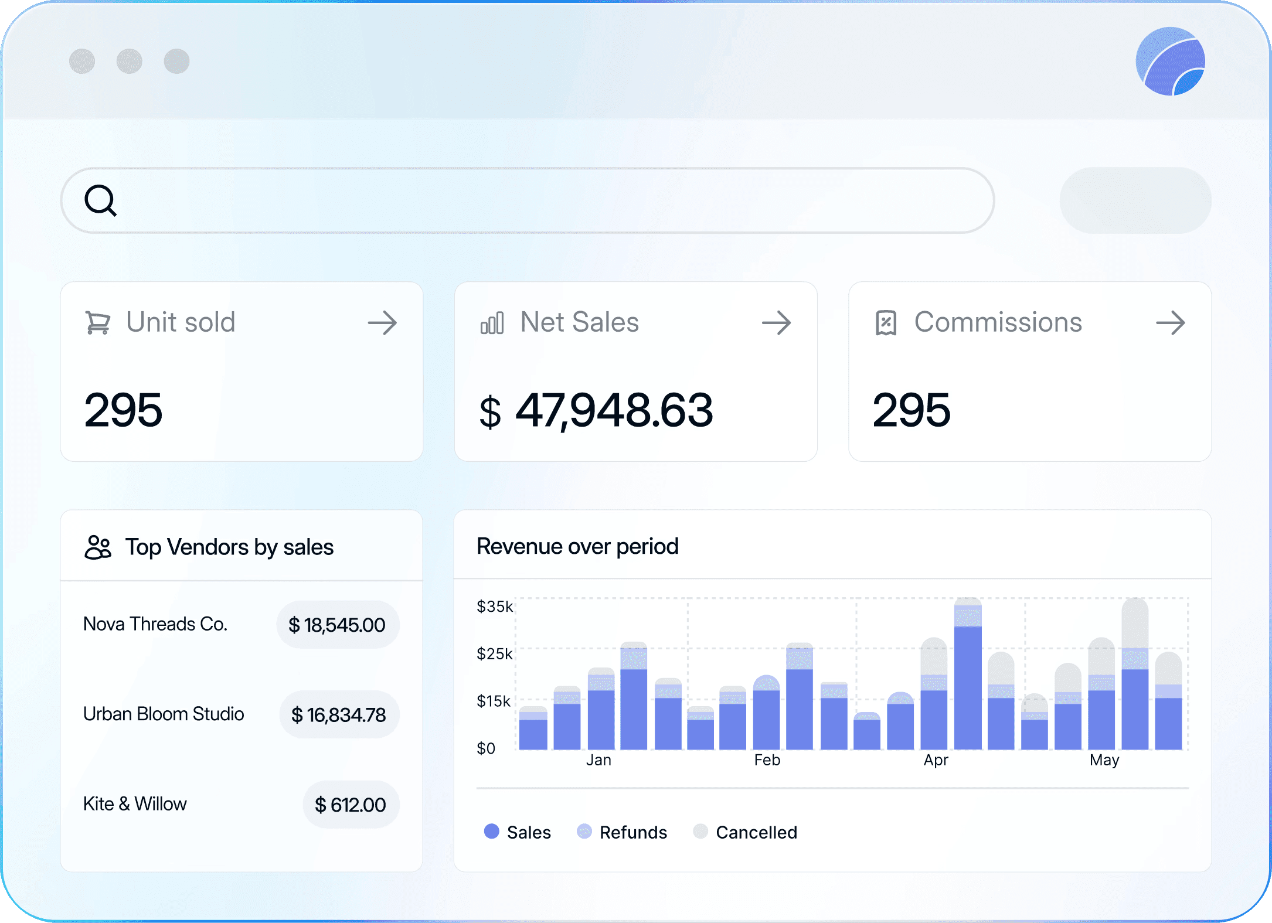The width and height of the screenshot is (1272, 923).
Task: Click the bar chart Net Sales icon
Action: (x=492, y=323)
